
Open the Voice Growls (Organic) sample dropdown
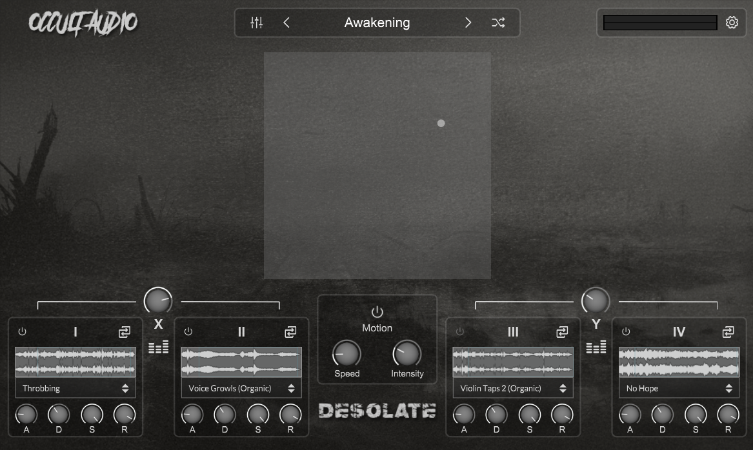241,389
